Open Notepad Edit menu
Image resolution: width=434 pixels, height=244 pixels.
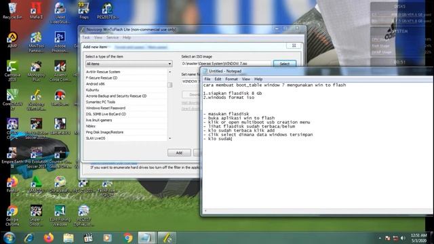click(218, 79)
